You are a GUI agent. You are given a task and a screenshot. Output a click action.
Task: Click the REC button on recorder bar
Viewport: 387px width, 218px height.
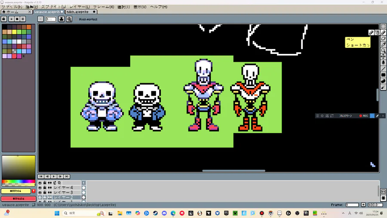[364, 115]
